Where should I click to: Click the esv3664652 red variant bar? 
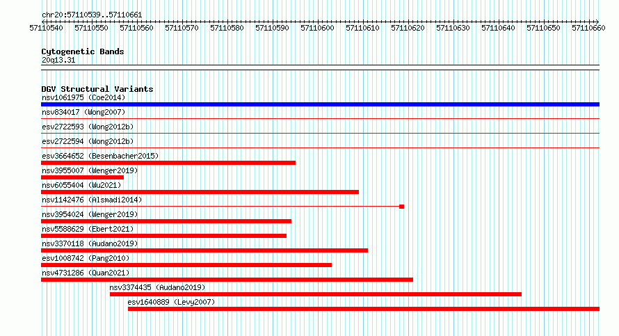click(x=168, y=163)
